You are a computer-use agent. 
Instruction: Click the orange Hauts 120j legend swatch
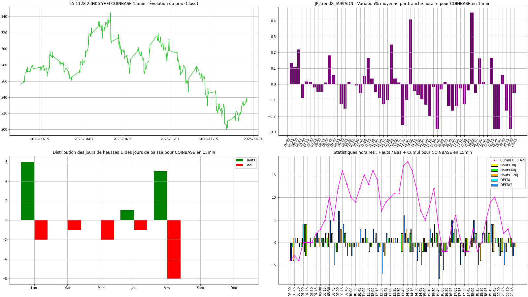click(494, 175)
